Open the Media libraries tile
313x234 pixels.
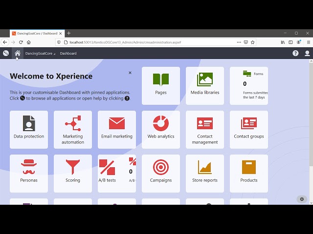point(205,86)
